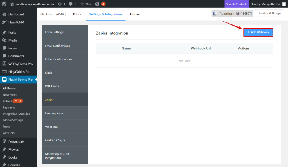
Task: Open the WPPayForms Pro sidebar icon
Action: point(4,64)
